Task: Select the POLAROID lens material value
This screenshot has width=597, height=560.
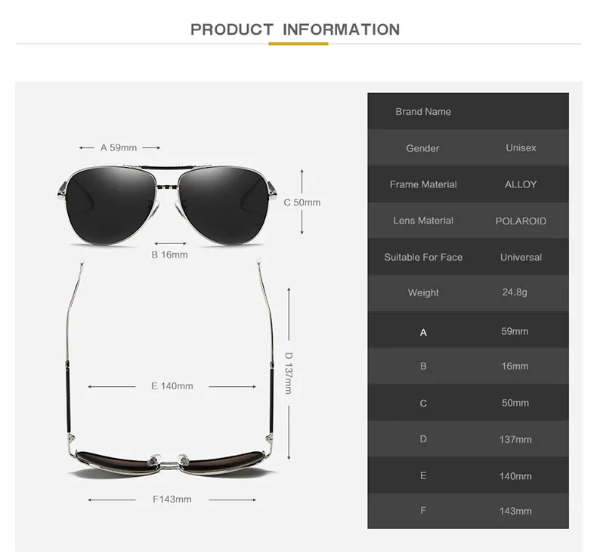Action: [521, 221]
